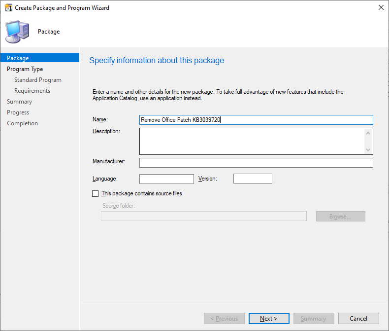Click the Summary button at bottom

[x=314, y=319]
